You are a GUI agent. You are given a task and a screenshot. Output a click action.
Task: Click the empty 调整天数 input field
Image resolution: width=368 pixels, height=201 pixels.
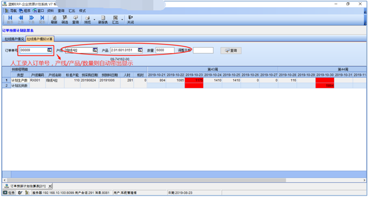(x=203, y=50)
